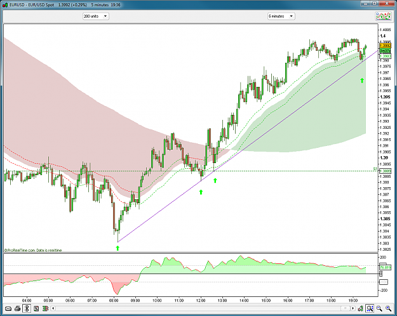Open the '5 minutes' timeframe dropdown
The height and width of the screenshot is (316, 397).
tap(281, 16)
